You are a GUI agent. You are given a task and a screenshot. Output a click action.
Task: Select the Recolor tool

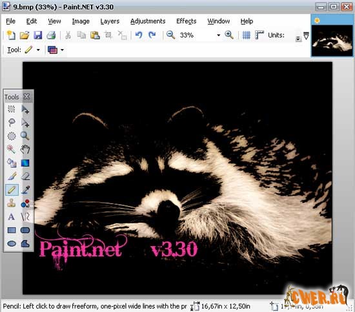(25, 203)
